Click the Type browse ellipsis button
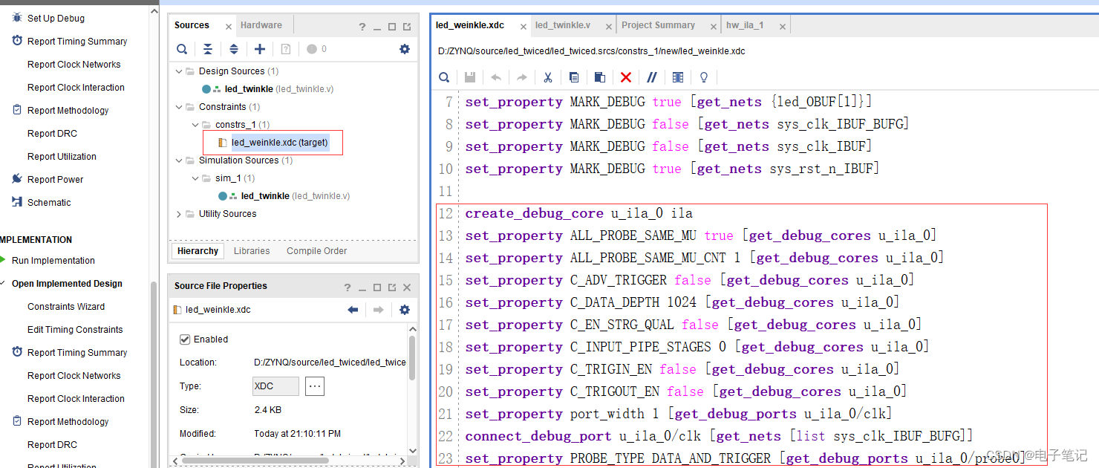 point(315,386)
